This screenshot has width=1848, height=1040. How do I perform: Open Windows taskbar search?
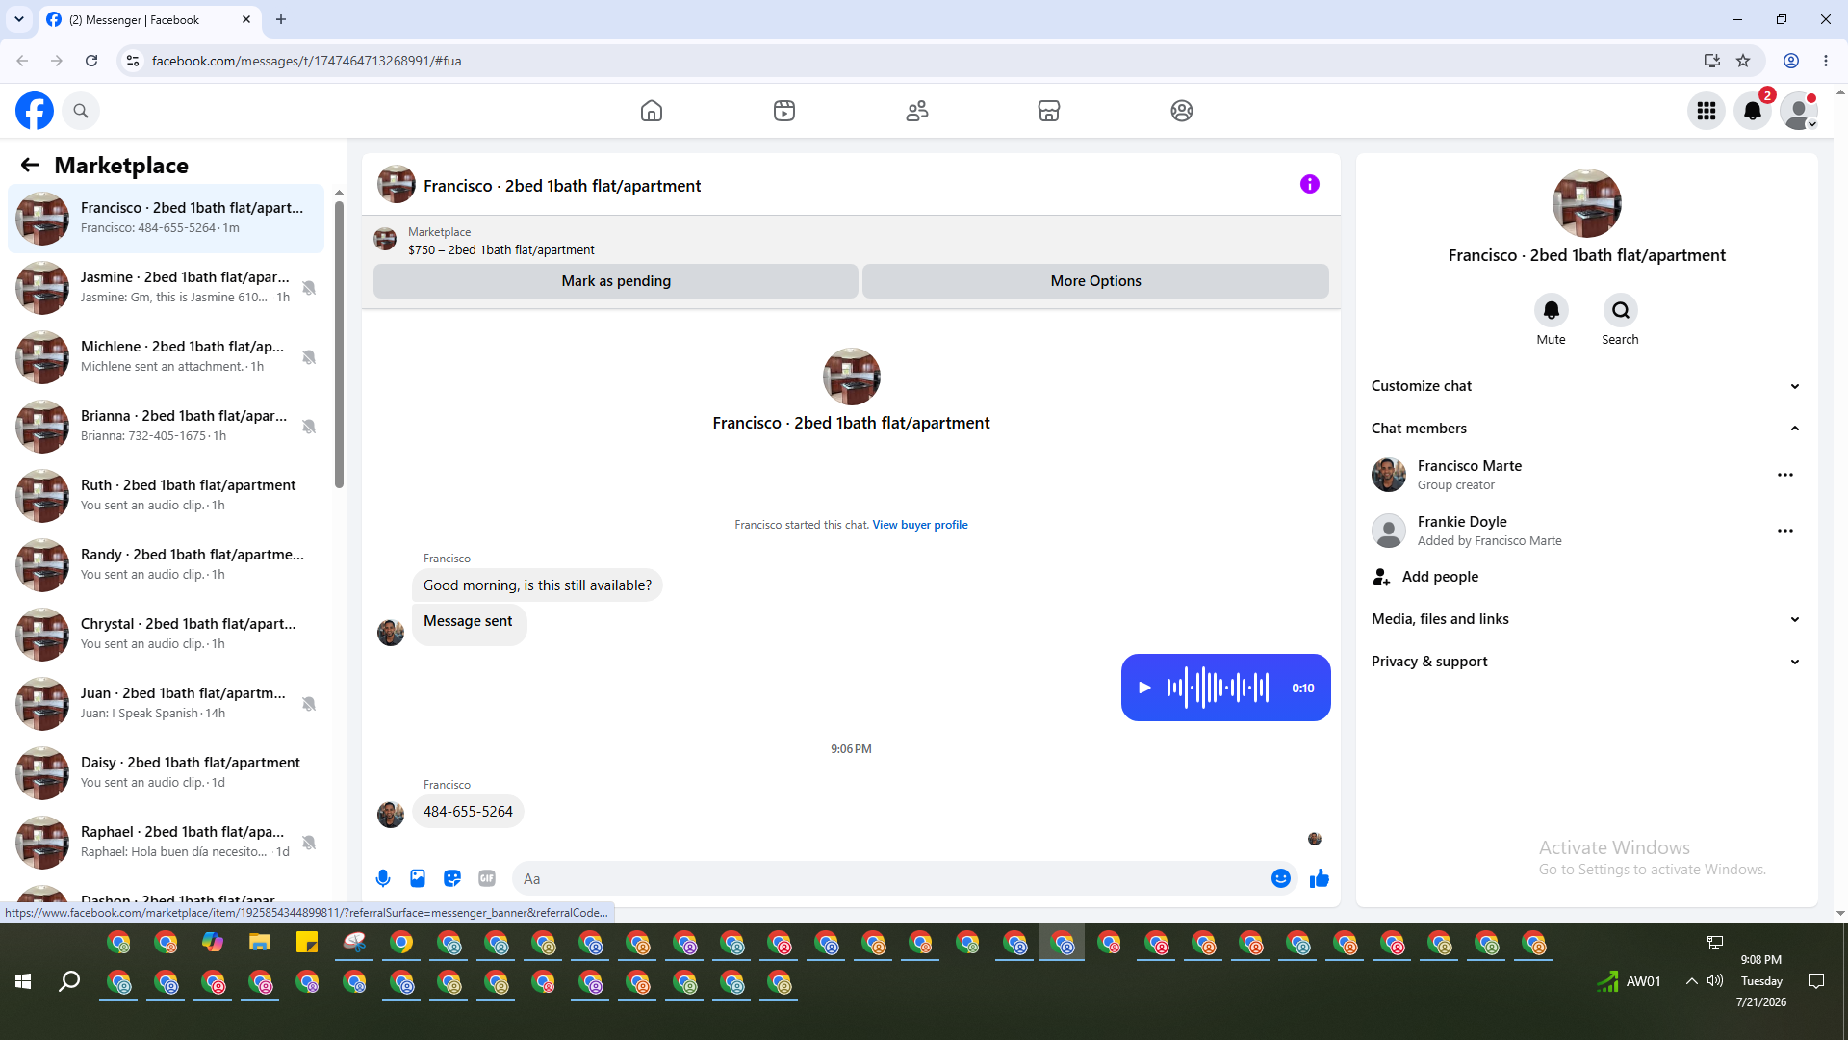tap(69, 981)
